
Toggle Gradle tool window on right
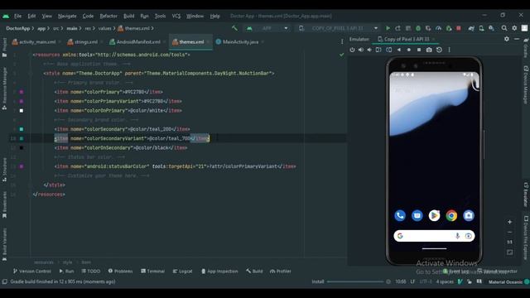click(x=526, y=47)
